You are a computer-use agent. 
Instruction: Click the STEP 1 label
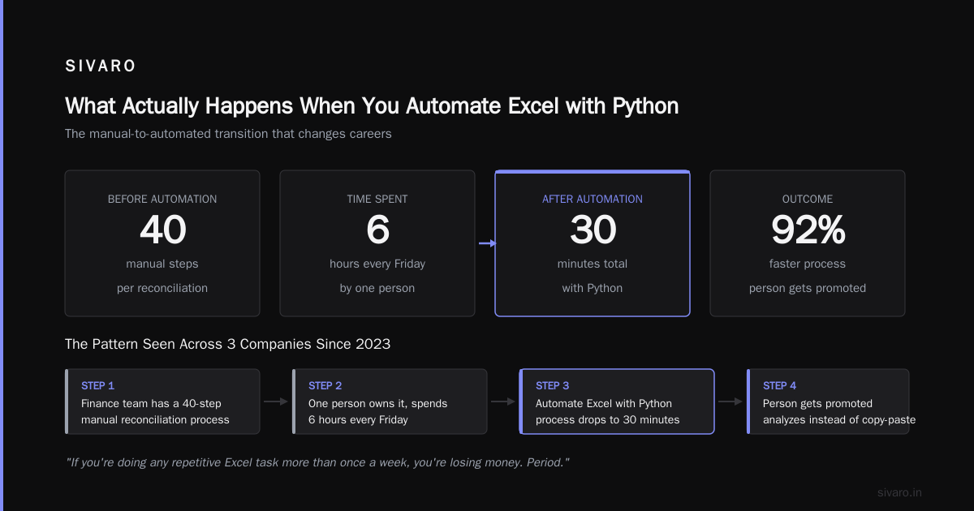pos(98,386)
